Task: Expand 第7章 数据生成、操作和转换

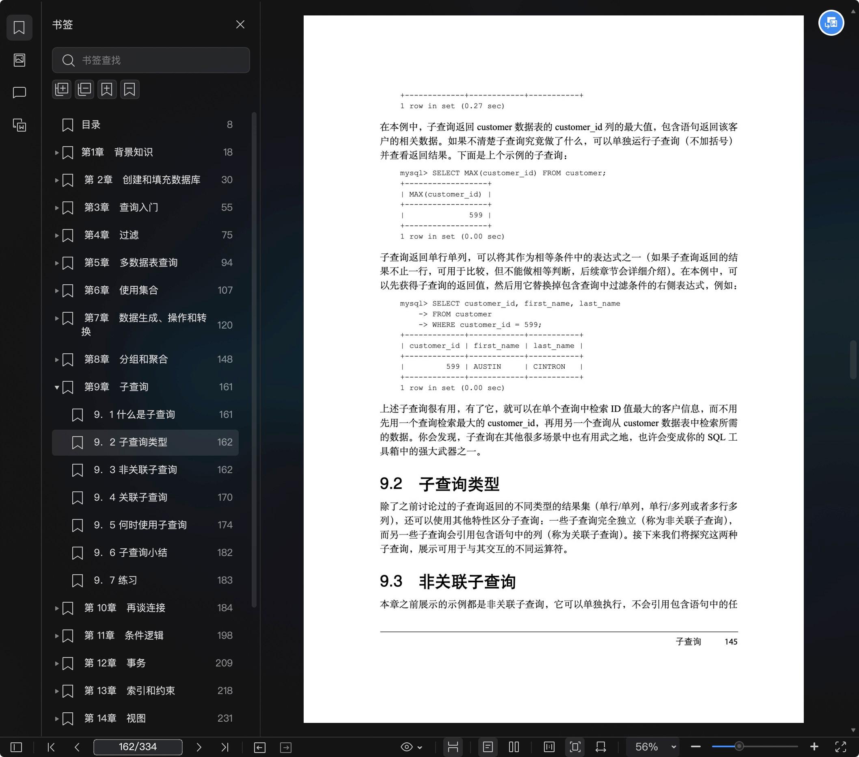Action: [56, 318]
